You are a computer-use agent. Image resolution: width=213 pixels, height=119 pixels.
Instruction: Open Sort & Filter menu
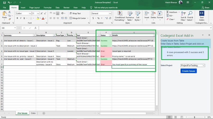(x=183, y=16)
